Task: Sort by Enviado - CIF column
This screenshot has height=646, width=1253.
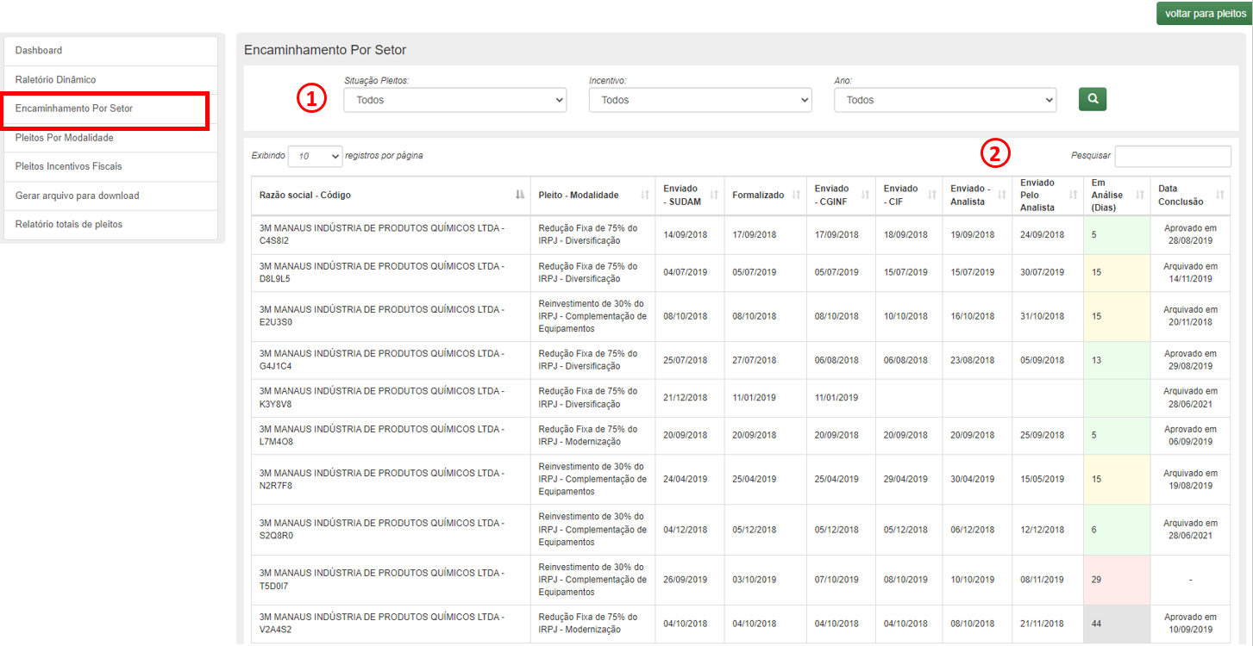Action: tap(910, 196)
